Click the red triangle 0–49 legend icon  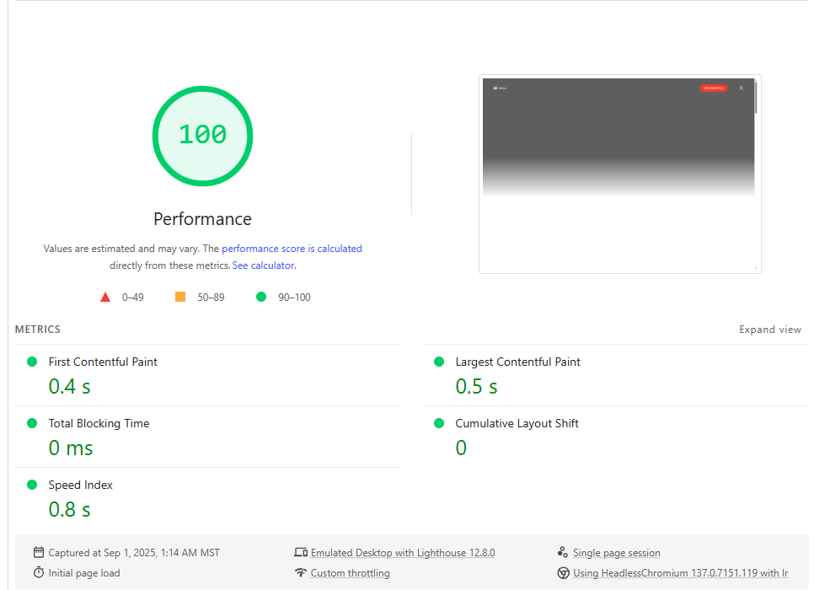coord(105,298)
